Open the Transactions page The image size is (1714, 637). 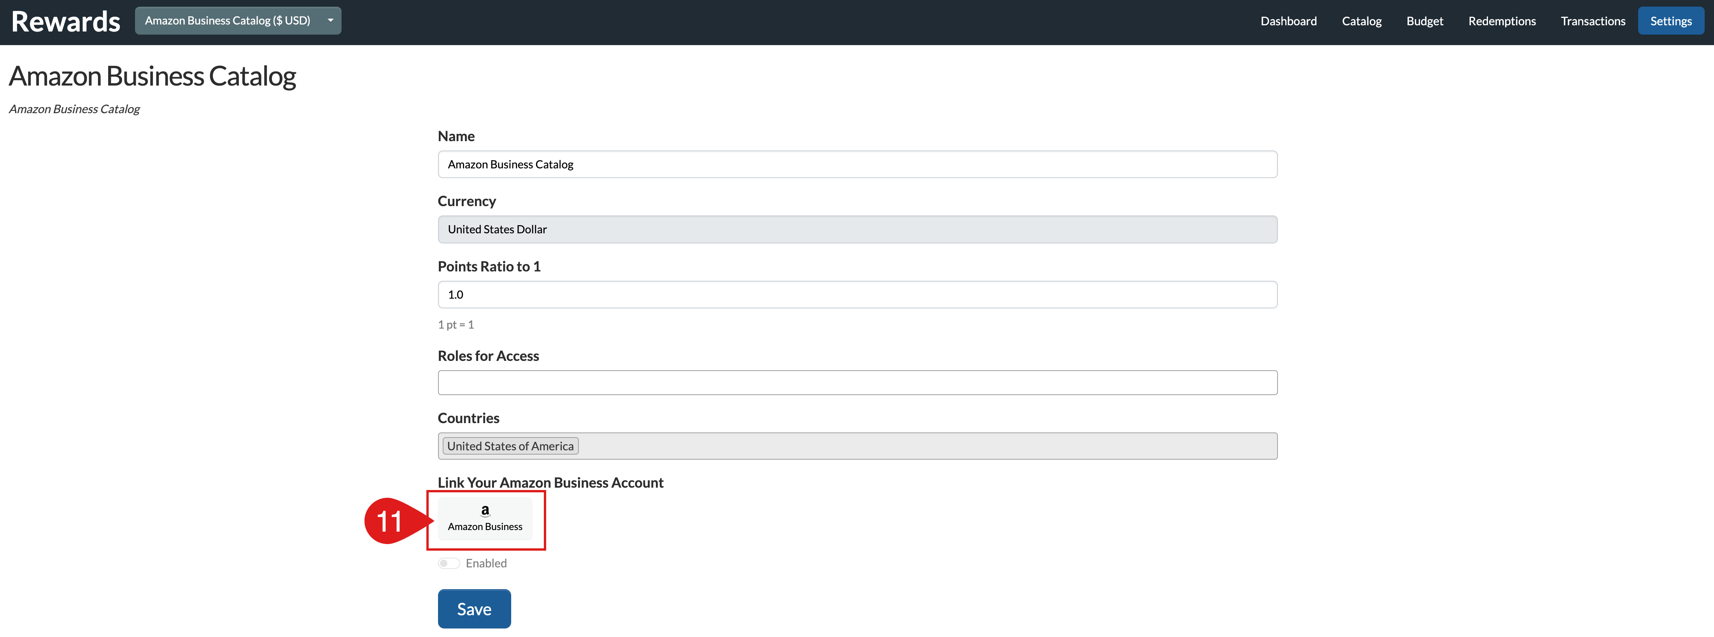tap(1593, 21)
